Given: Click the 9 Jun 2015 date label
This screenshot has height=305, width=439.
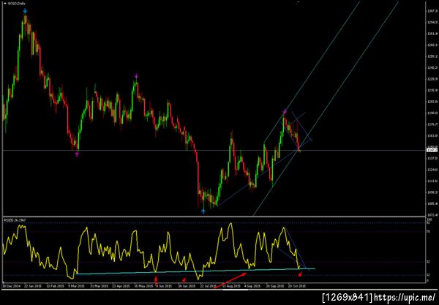Looking at the screenshot, I should [164, 286].
